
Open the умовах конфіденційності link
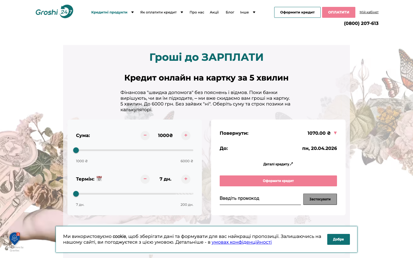[x=241, y=242]
